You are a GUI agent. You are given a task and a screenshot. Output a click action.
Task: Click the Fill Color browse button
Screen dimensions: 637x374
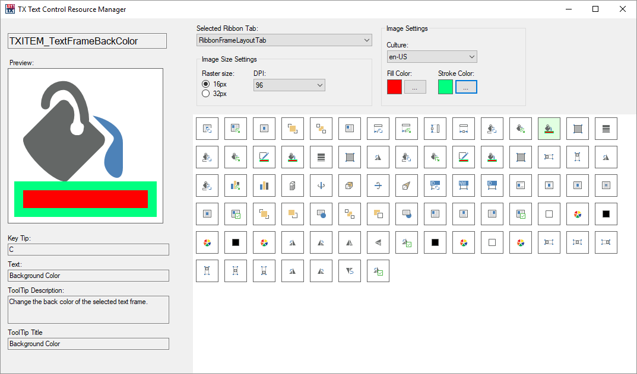[x=415, y=87]
